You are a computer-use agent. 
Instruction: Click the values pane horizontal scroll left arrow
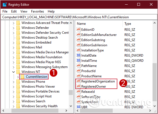tap(77, 110)
